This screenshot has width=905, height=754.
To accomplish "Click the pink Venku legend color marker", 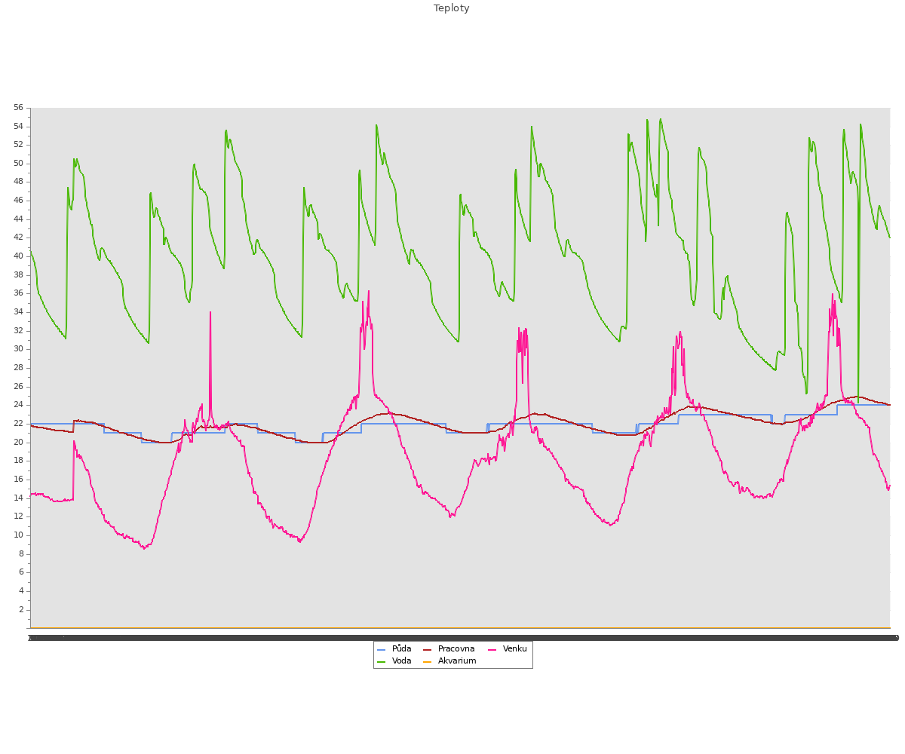I will pyautogui.click(x=492, y=649).
